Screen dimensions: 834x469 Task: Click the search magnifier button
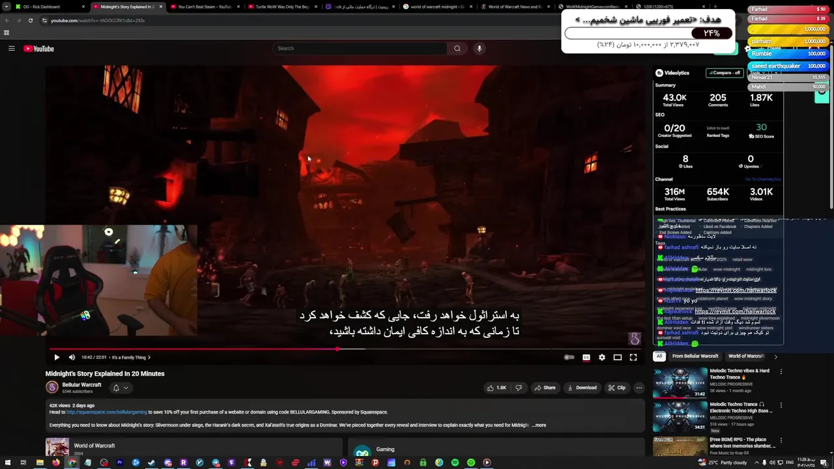tap(457, 48)
